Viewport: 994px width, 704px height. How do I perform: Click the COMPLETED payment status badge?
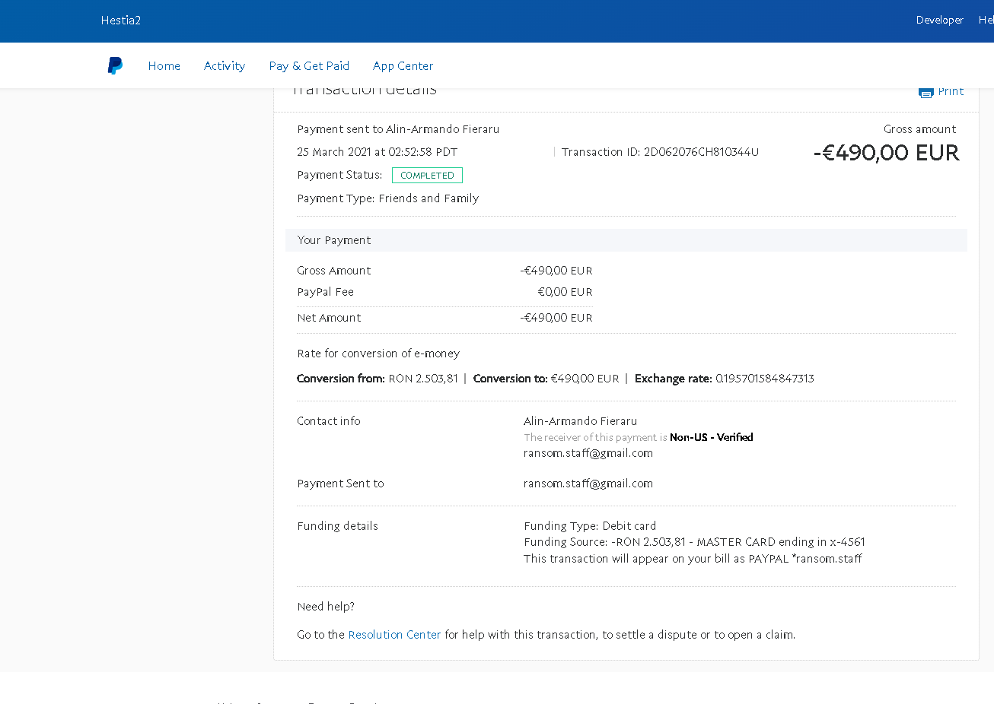coord(427,176)
